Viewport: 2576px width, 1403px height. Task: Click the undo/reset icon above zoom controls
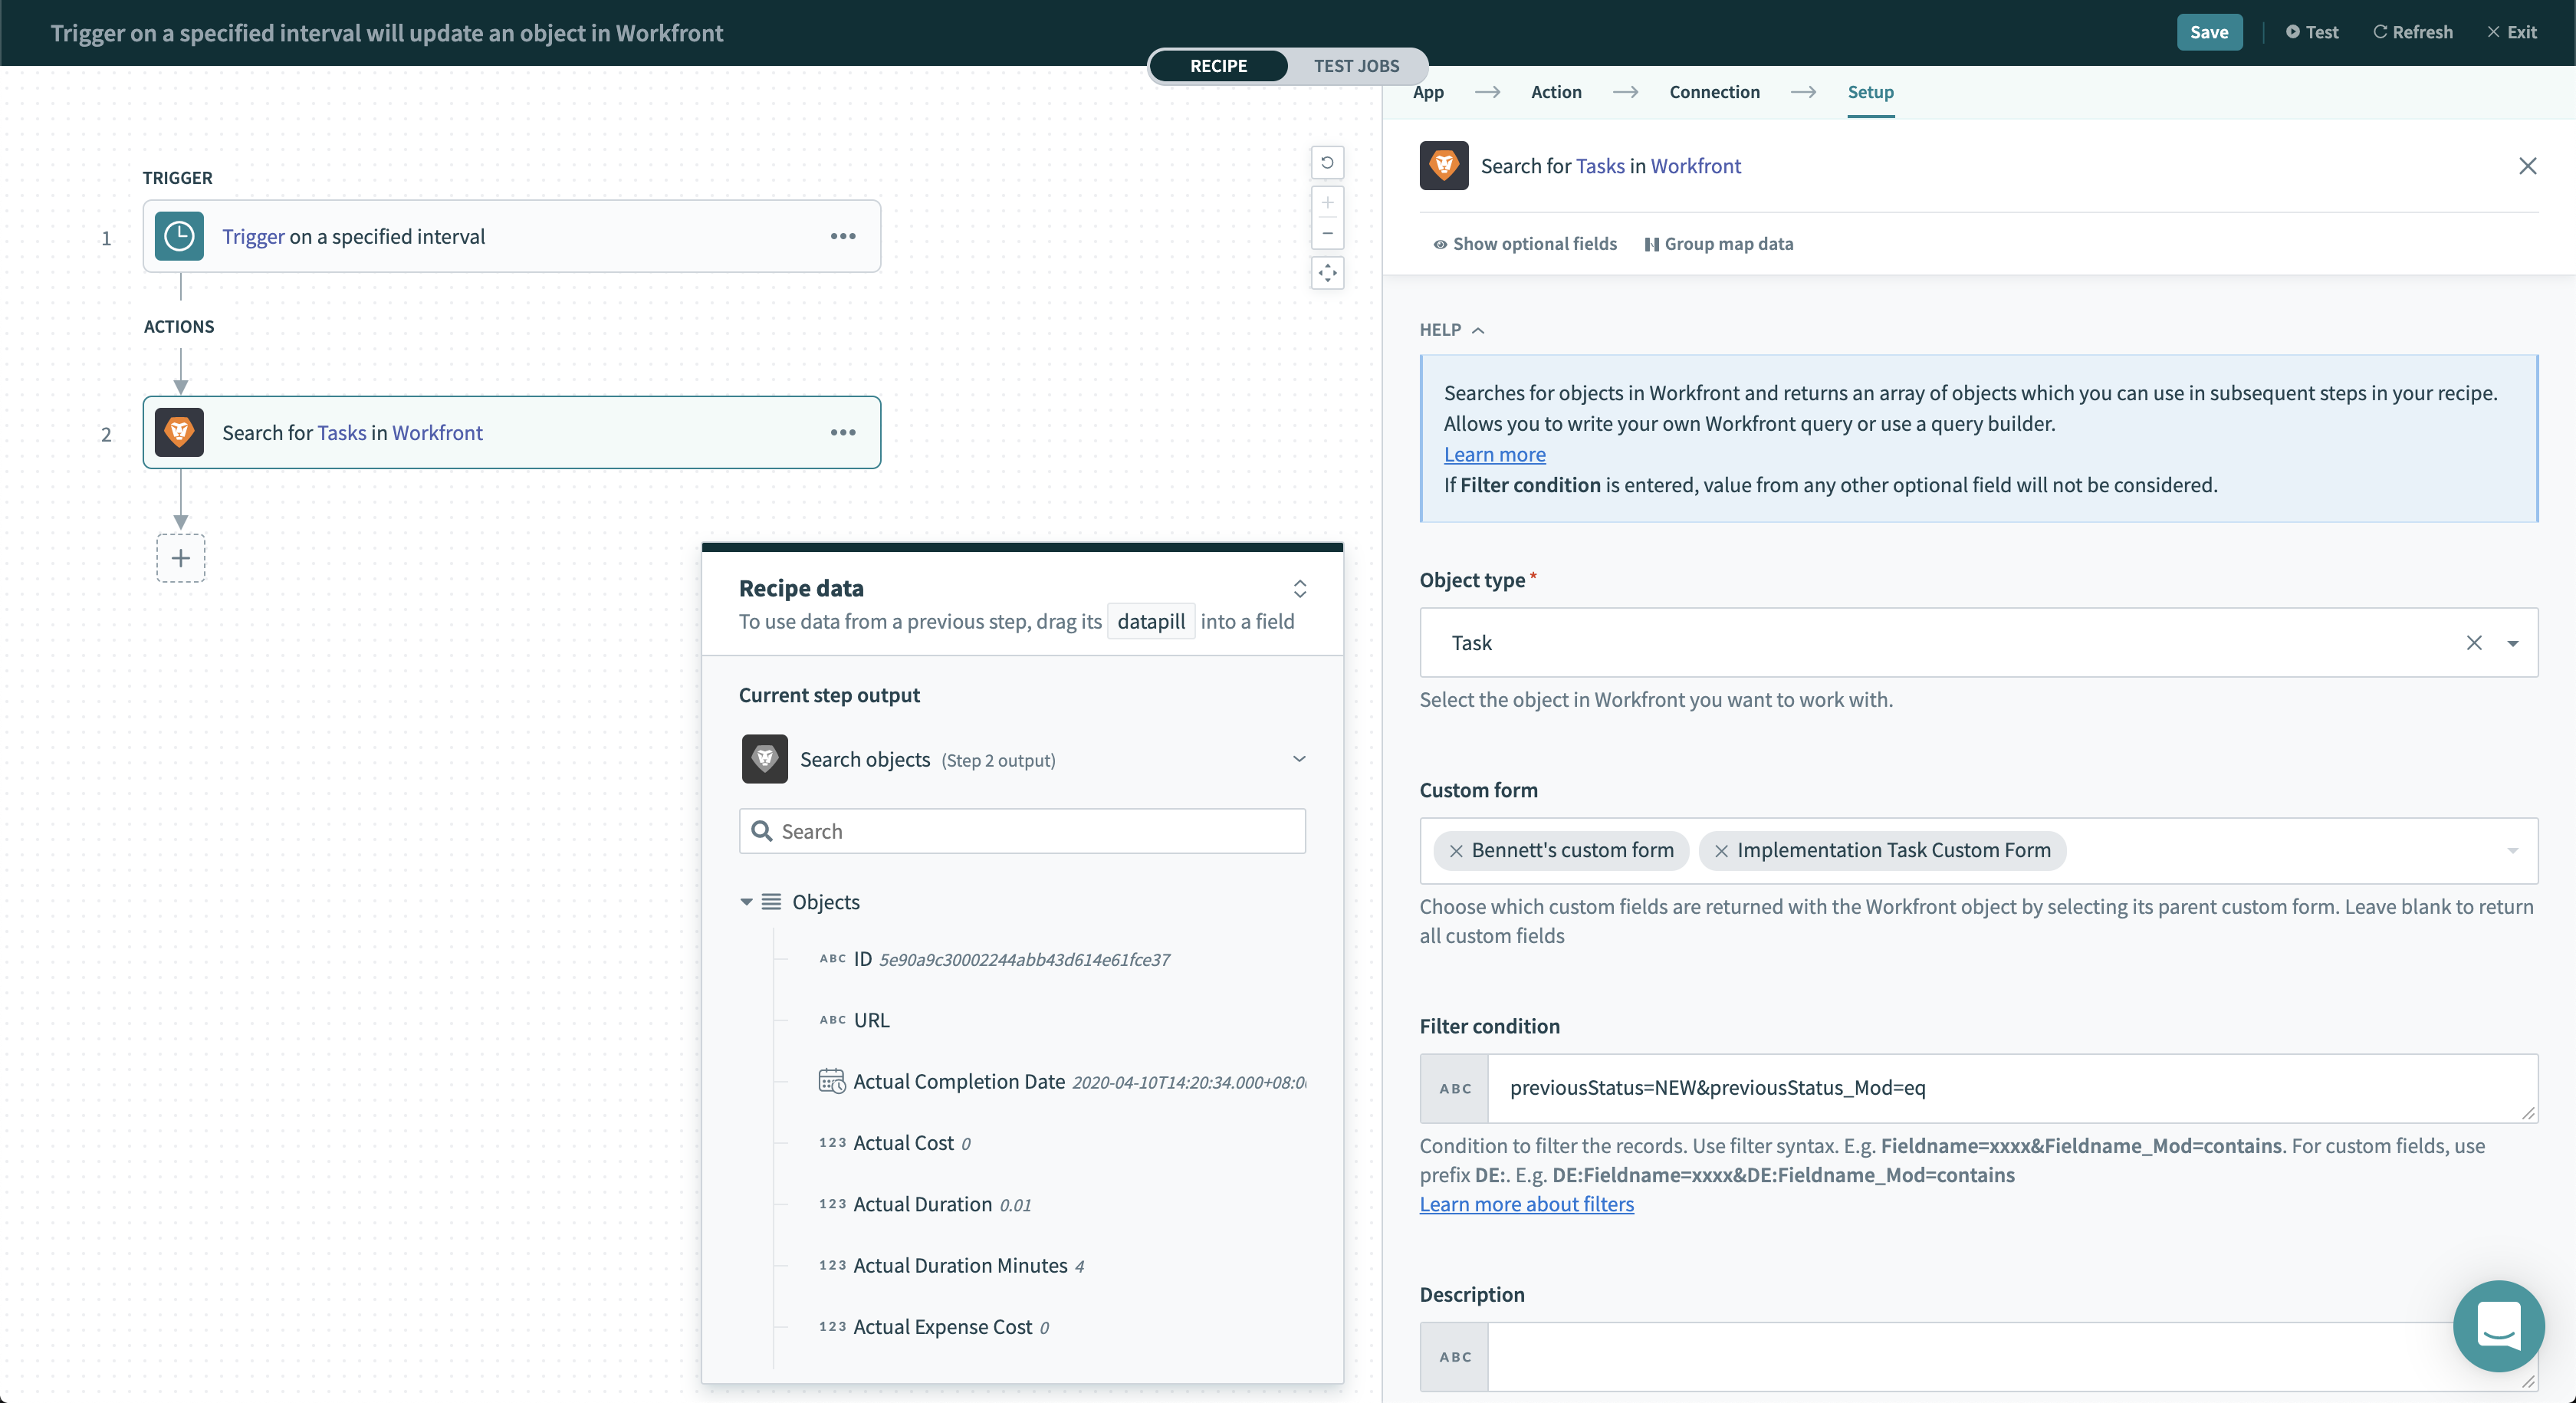1327,162
